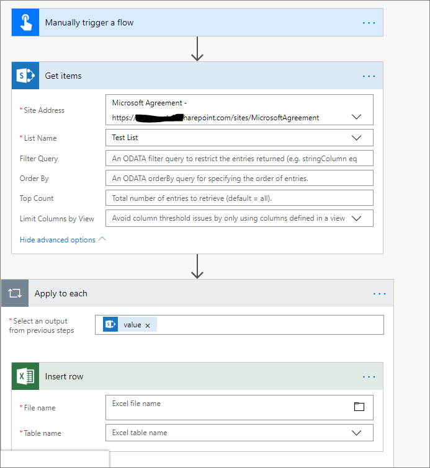430x468 pixels.
Task: Open the Get items ellipsis menu
Action: click(369, 76)
